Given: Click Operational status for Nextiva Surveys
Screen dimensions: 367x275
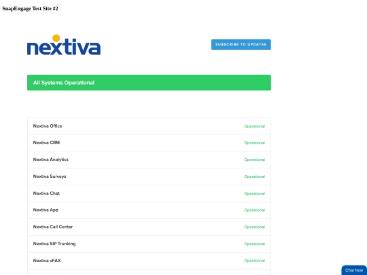Looking at the screenshot, I should [255, 177].
